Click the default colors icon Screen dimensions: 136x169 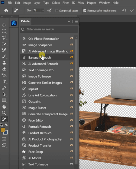(x=2, y=125)
